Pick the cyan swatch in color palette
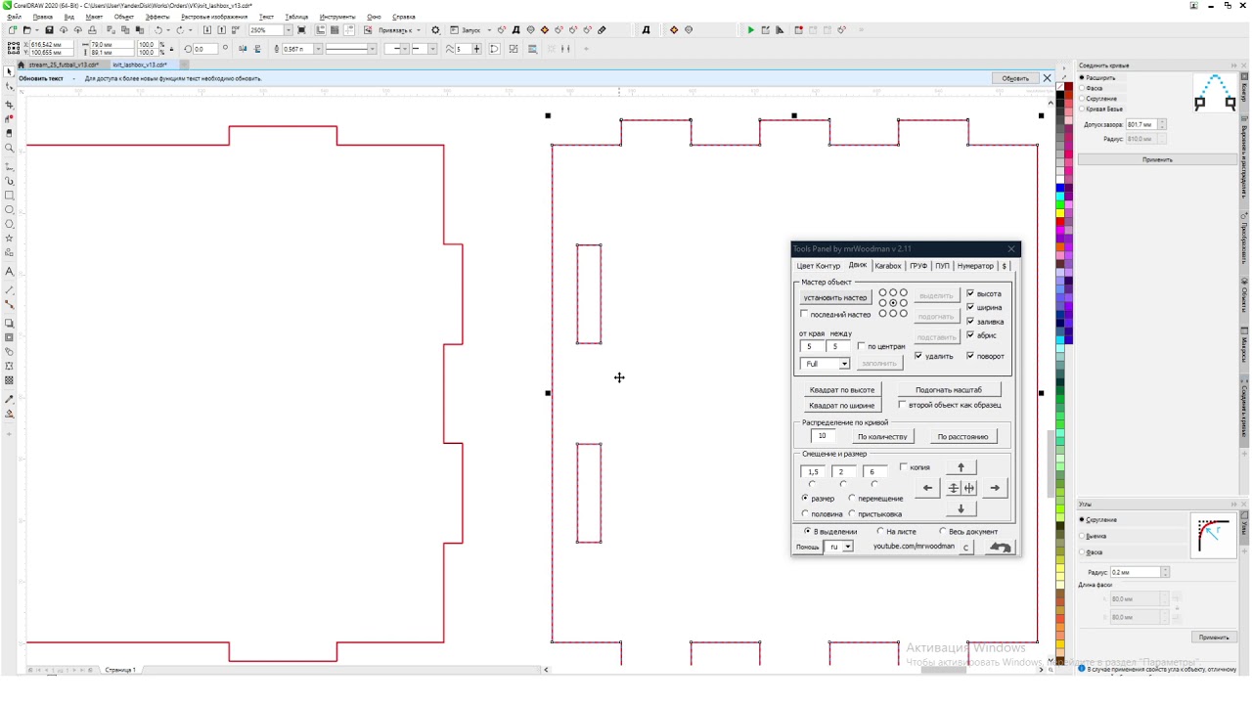 [x=1060, y=198]
